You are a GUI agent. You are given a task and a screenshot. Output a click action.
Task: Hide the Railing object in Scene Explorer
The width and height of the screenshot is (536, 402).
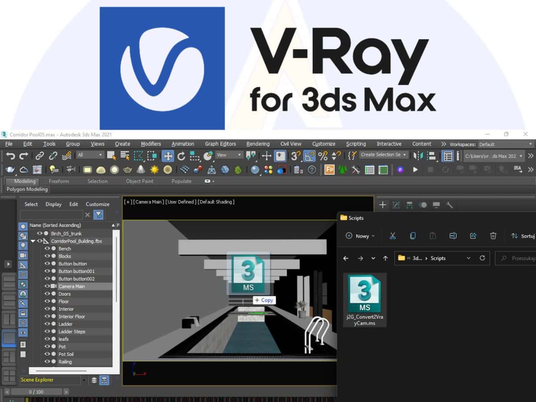tap(47, 362)
